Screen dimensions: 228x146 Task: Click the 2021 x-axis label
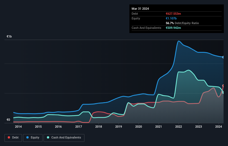tap(159, 127)
